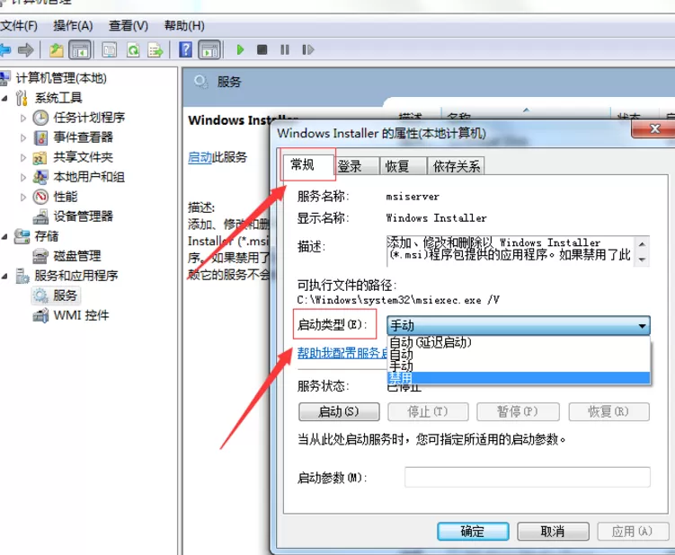Choose 手动 option in dropdown list
Screen dimensions: 675x555
[x=520, y=366]
